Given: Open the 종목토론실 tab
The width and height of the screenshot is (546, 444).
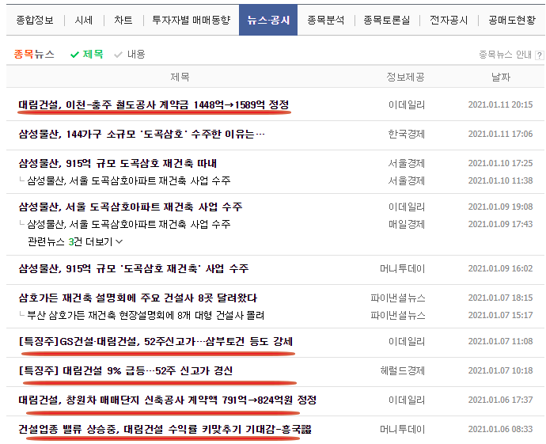Looking at the screenshot, I should pyautogui.click(x=386, y=21).
